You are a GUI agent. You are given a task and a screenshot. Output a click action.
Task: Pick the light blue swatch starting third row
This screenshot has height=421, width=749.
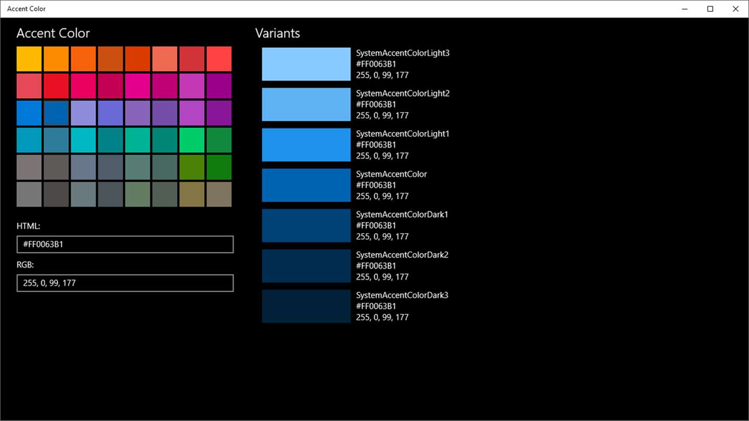[29, 113]
